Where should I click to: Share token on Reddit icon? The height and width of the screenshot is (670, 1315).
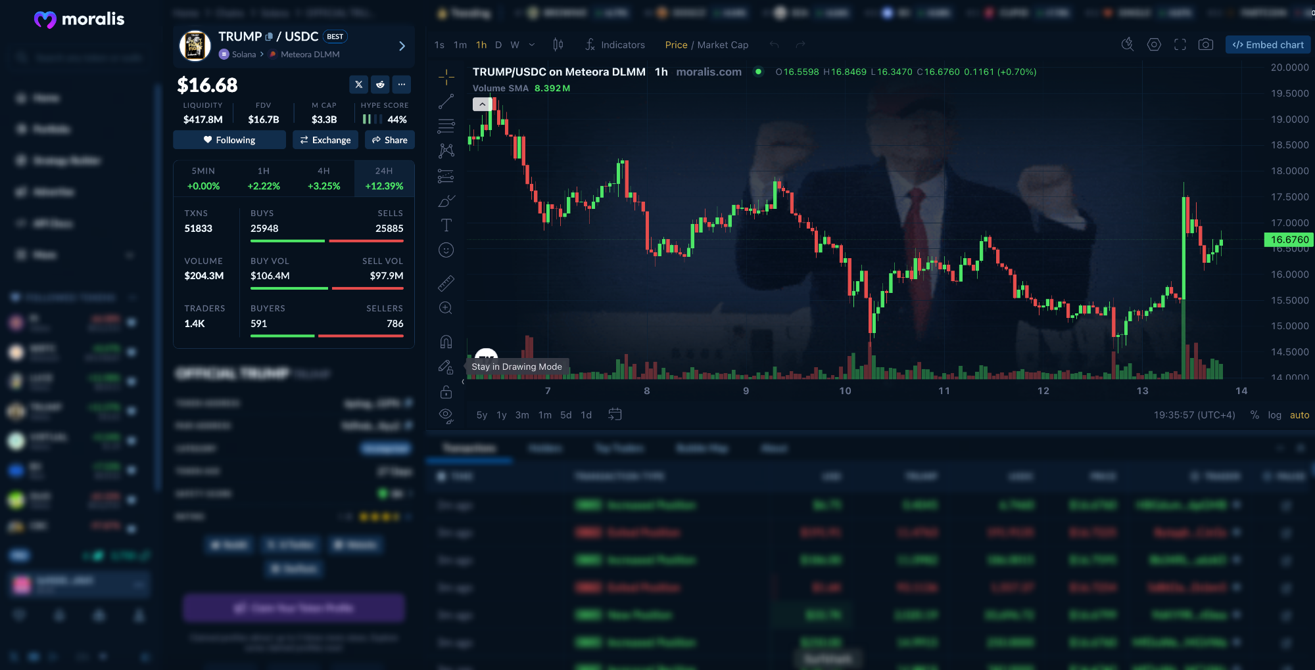click(380, 84)
